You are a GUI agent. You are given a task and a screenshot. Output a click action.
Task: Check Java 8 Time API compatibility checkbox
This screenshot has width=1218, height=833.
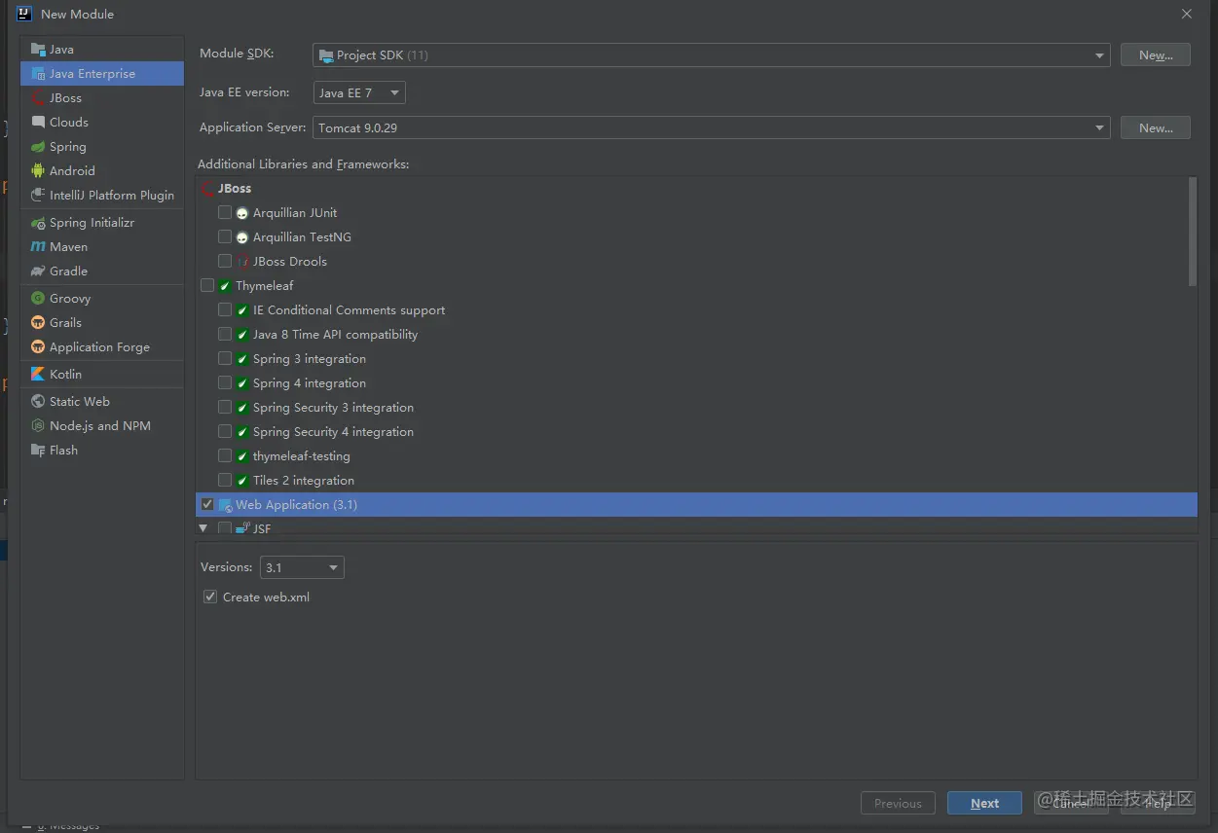225,334
